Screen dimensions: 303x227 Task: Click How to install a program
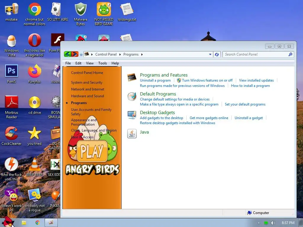pyautogui.click(x=250, y=86)
